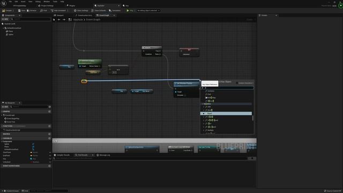Click the Keyhole breadcrumb link

(78, 20)
